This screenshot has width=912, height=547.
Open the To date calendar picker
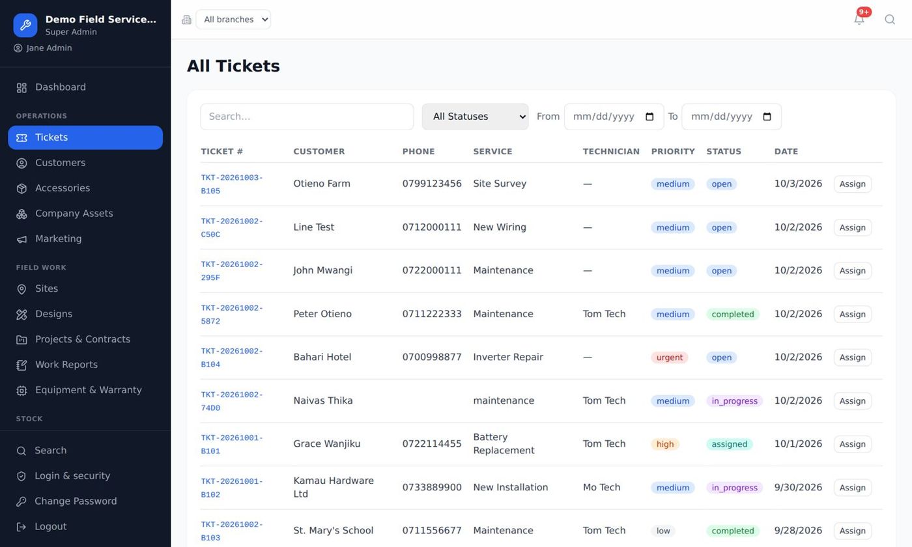pos(767,117)
